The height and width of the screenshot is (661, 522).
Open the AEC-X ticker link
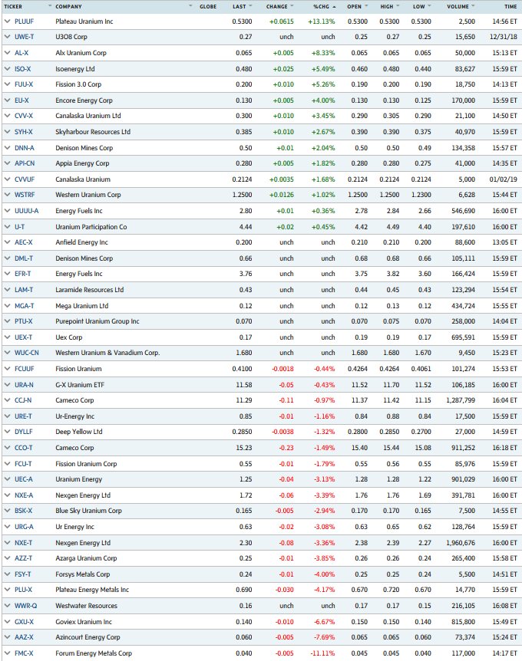[24, 242]
